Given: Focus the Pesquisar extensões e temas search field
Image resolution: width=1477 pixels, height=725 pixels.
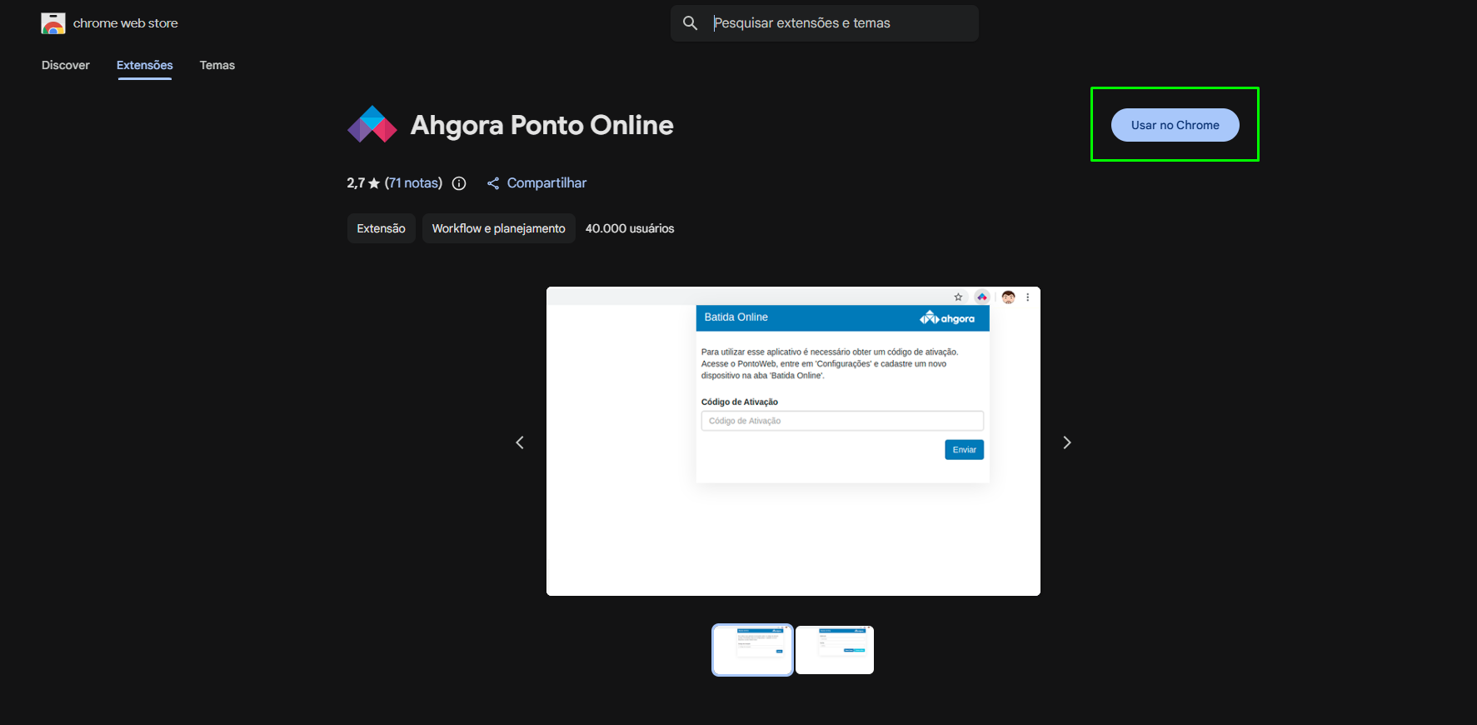Looking at the screenshot, I should tap(825, 23).
